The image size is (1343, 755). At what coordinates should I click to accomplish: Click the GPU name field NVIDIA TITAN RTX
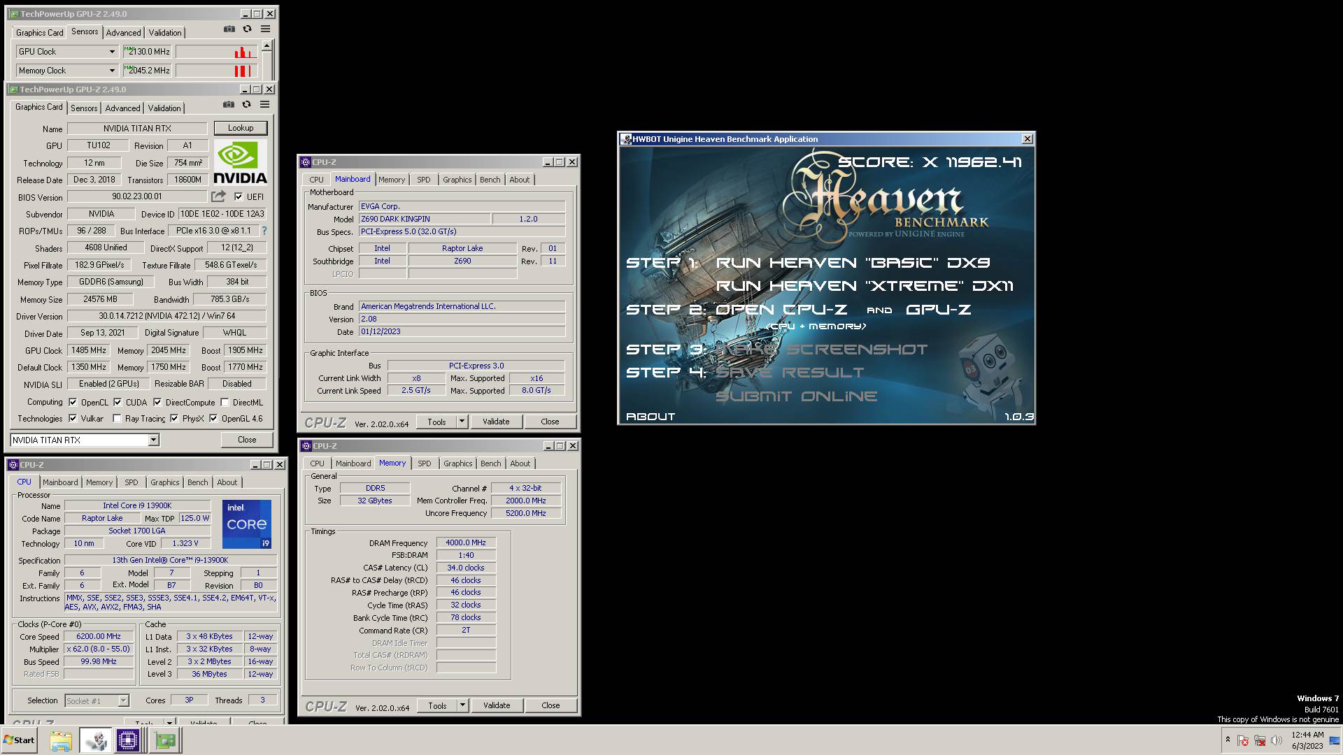[137, 129]
